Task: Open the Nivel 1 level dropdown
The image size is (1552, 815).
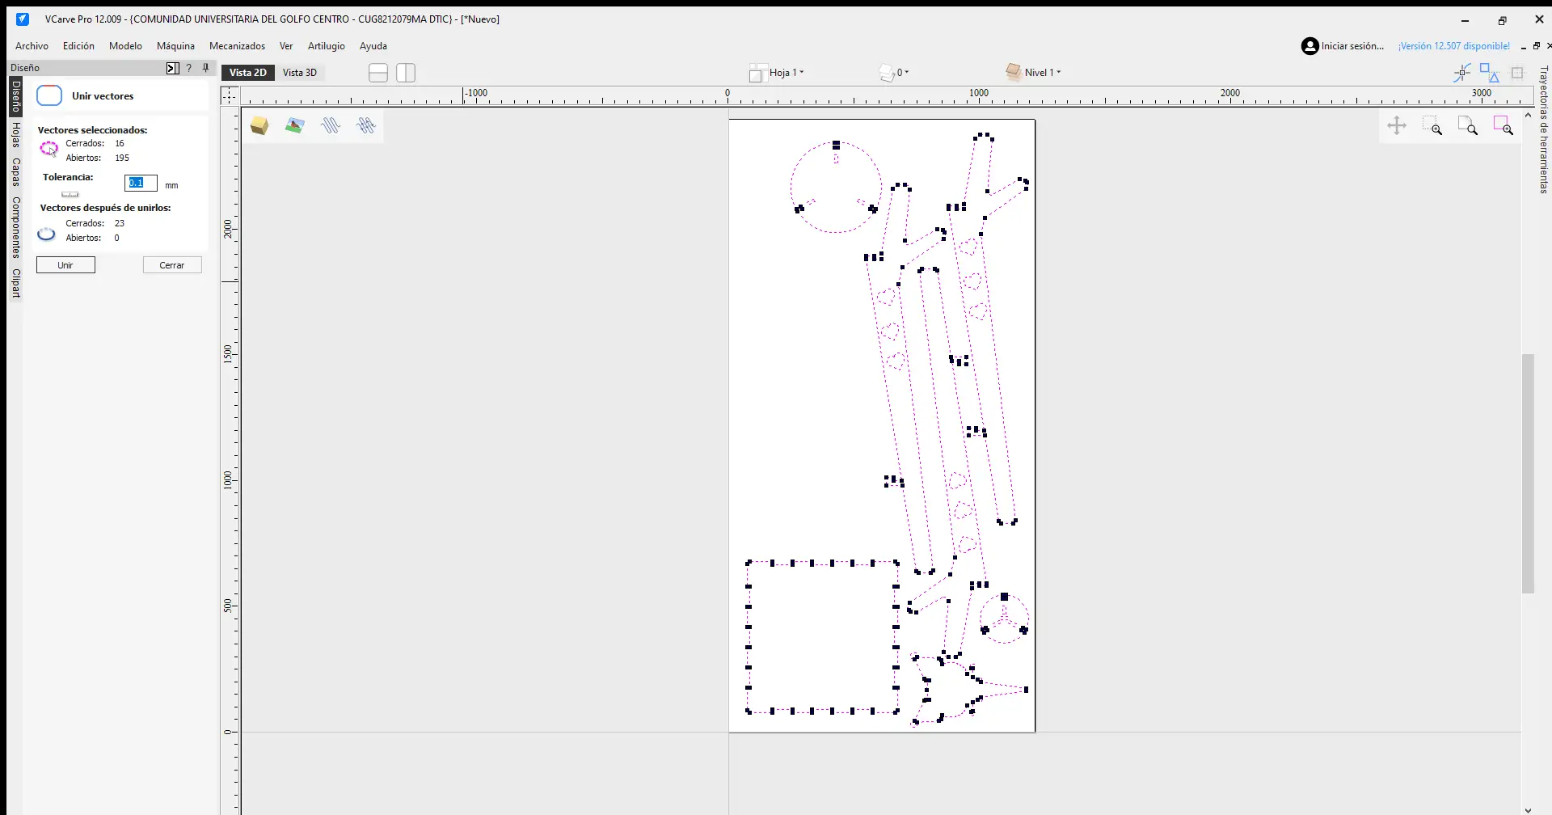Action: (x=1043, y=73)
